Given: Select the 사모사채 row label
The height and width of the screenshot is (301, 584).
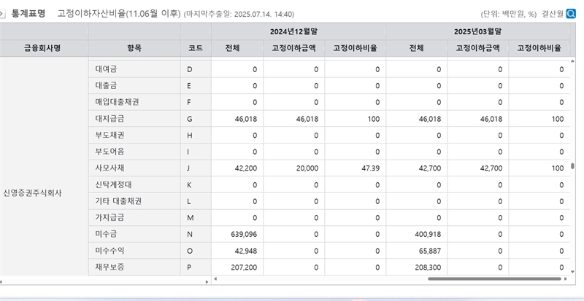Looking at the screenshot, I should pyautogui.click(x=109, y=168).
